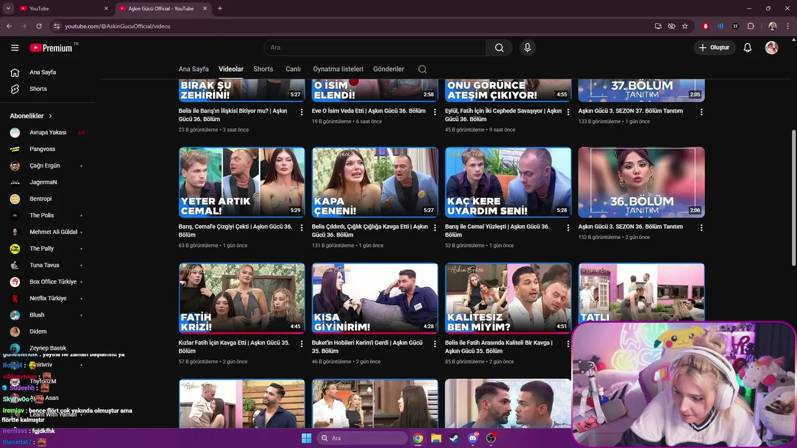Image resolution: width=797 pixels, height=448 pixels.
Task: Start voice search with the microphone icon
Action: pyautogui.click(x=527, y=48)
